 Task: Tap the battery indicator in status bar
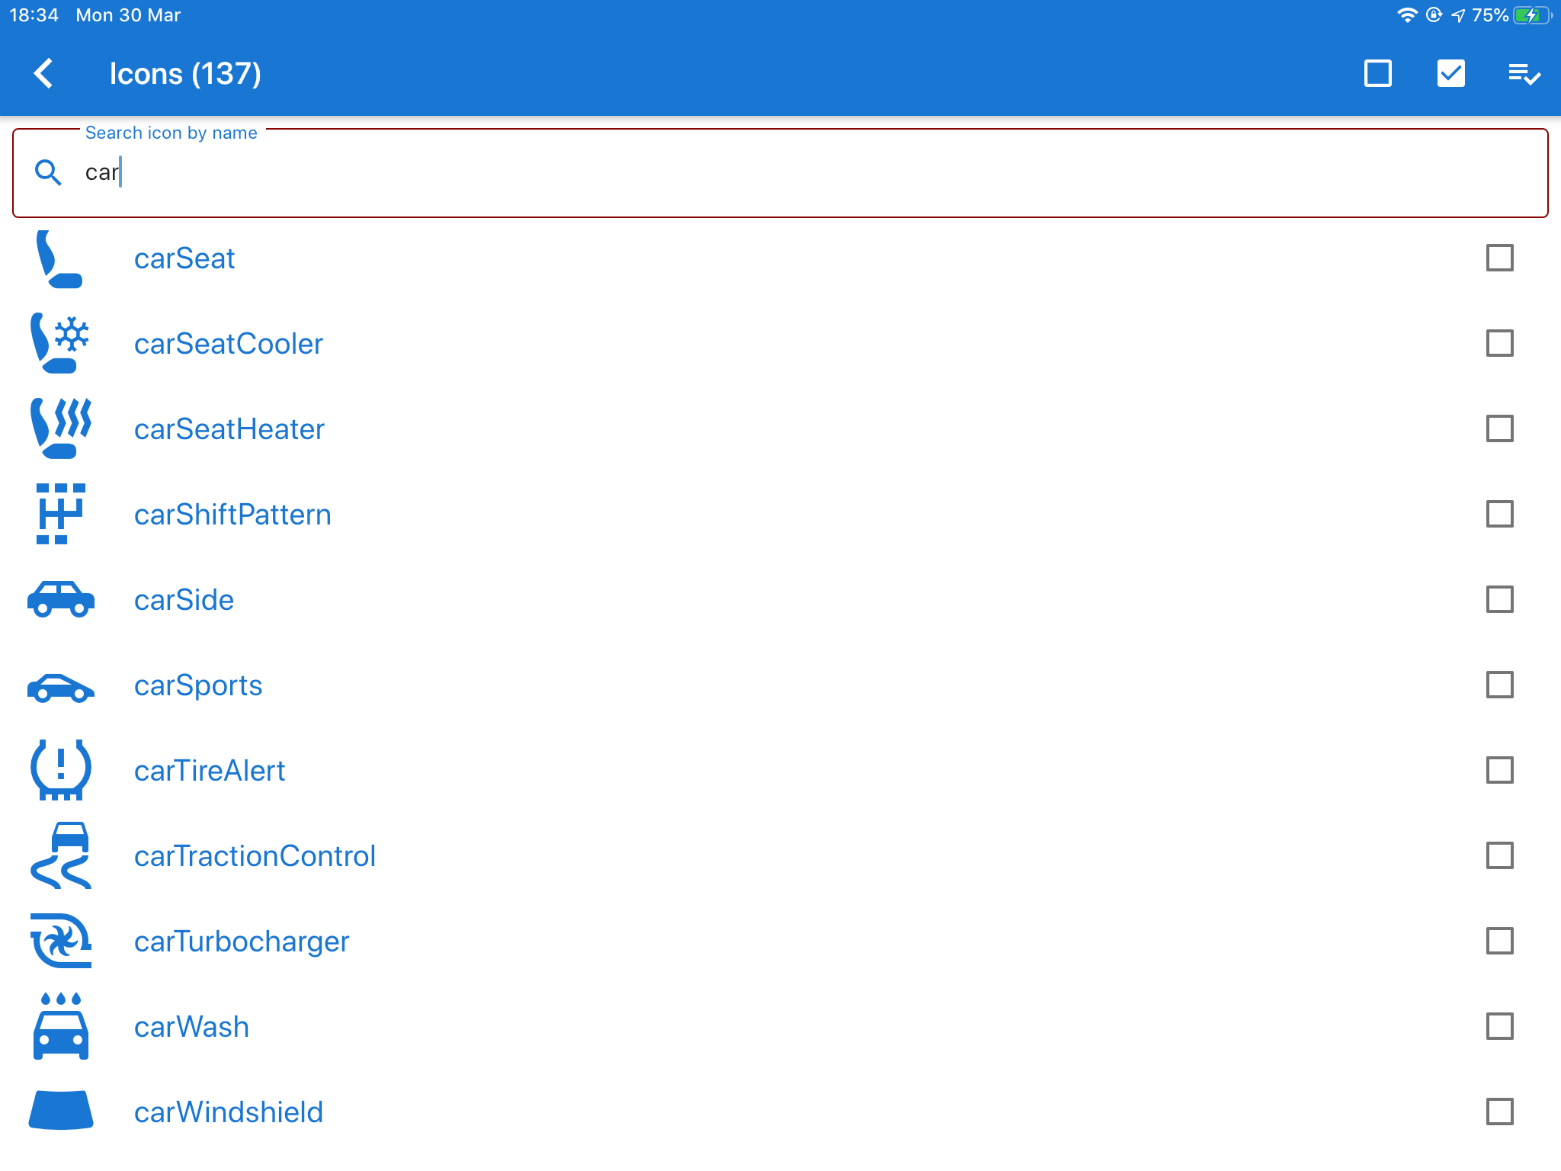tap(1531, 15)
